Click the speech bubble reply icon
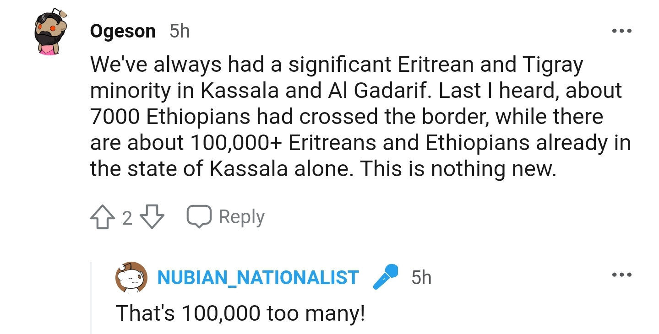 tap(199, 216)
